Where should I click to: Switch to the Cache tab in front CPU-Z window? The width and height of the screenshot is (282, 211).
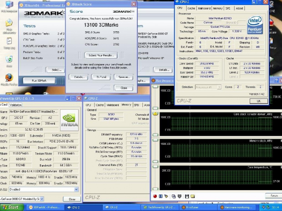(191, 8)
